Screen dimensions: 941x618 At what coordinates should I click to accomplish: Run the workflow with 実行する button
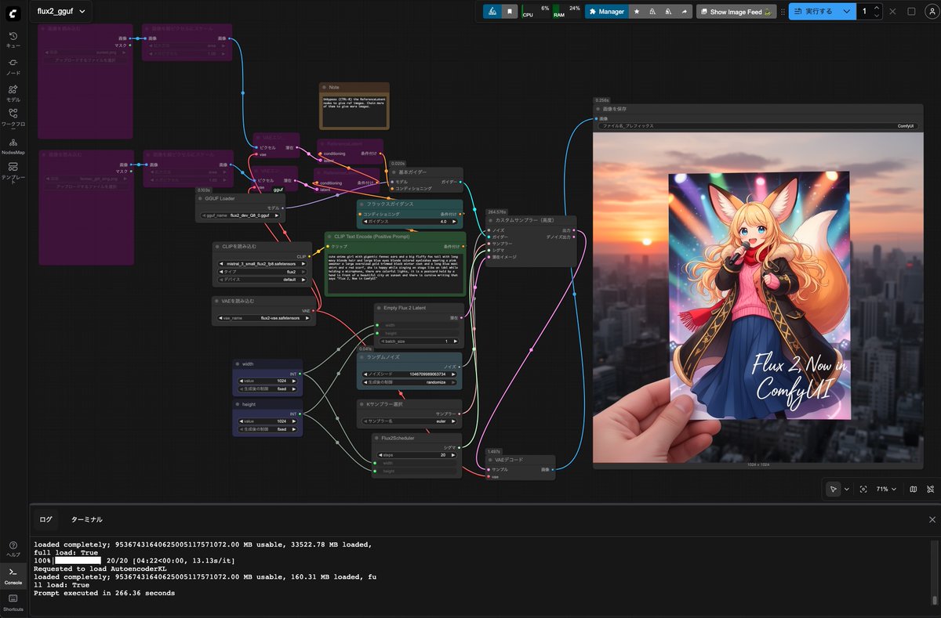pyautogui.click(x=814, y=12)
